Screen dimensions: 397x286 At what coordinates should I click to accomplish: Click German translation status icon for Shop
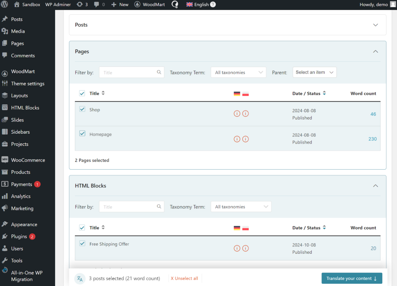coord(237,113)
